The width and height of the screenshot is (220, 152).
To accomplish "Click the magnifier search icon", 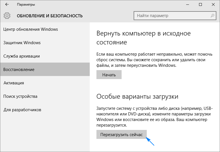I will 213,16.
